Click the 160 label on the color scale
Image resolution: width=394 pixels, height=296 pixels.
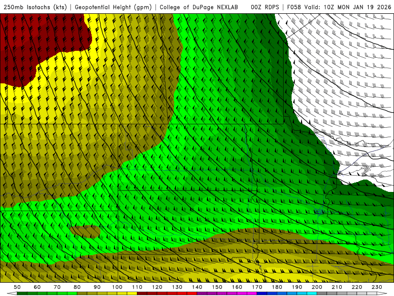pos(237,287)
